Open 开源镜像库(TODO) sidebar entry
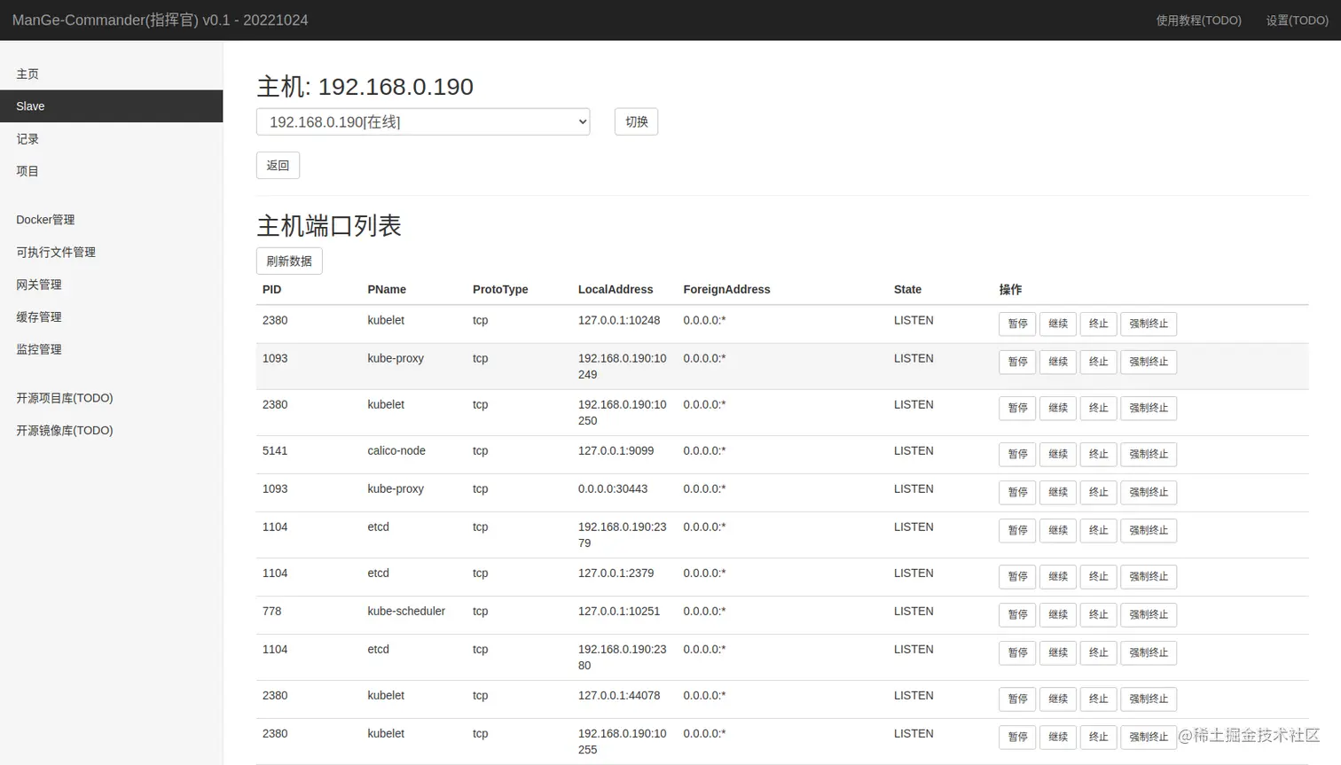 tap(65, 430)
